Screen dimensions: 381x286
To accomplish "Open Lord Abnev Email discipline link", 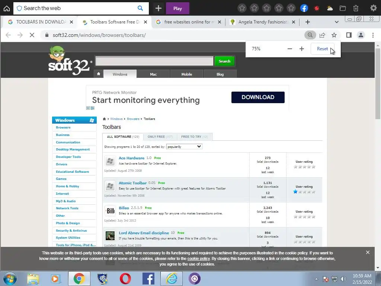I will tap(144, 233).
